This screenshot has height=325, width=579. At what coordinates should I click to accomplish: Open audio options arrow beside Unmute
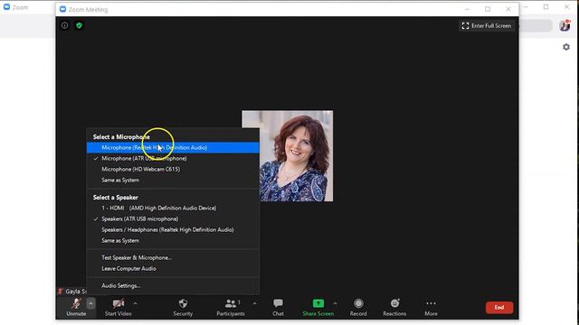(x=90, y=303)
